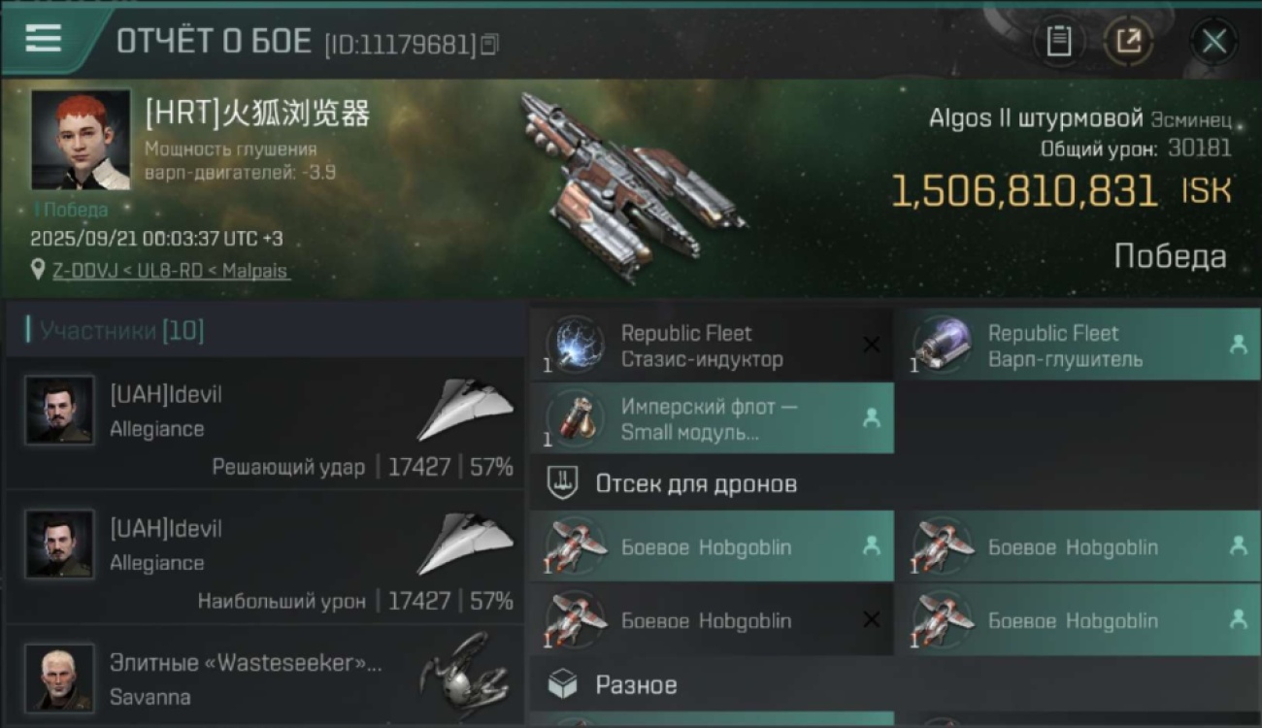
Task: Copy the battle report ID
Action: tap(490, 44)
